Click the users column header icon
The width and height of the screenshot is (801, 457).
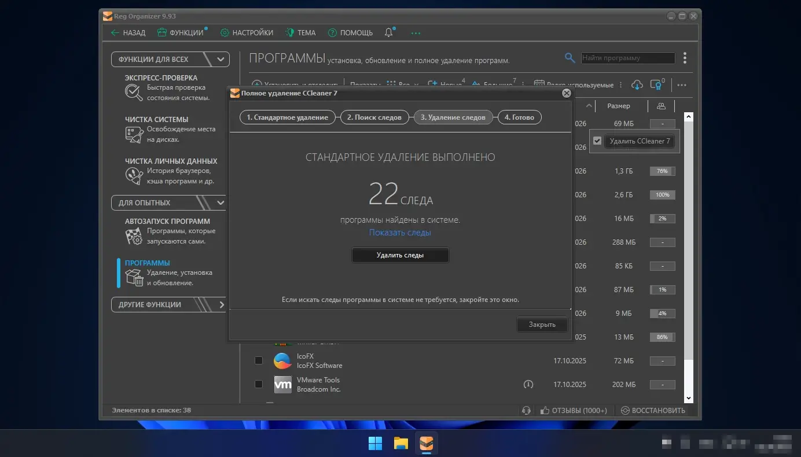coord(661,106)
